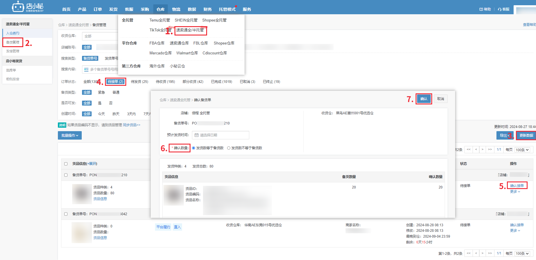
Task: Click the 店小秘 robot logo icon
Action: [17, 6]
